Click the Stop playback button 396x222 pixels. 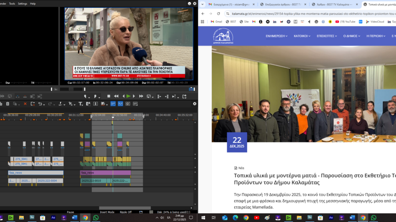click(x=108, y=96)
